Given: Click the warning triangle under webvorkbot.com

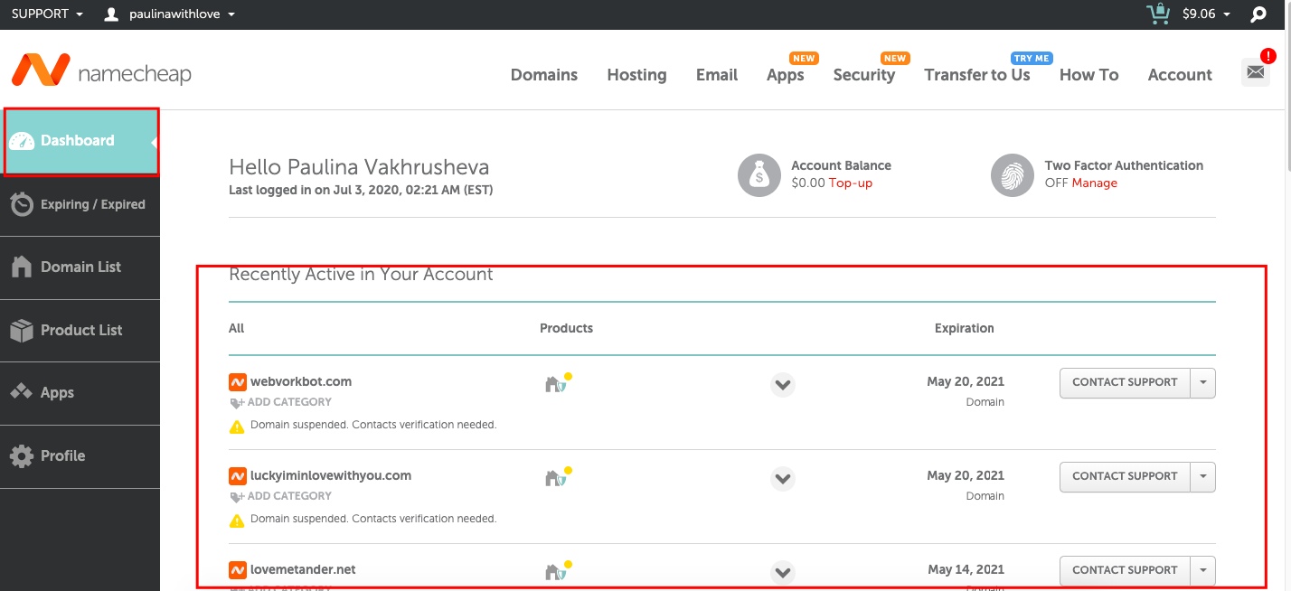Looking at the screenshot, I should coord(237,426).
